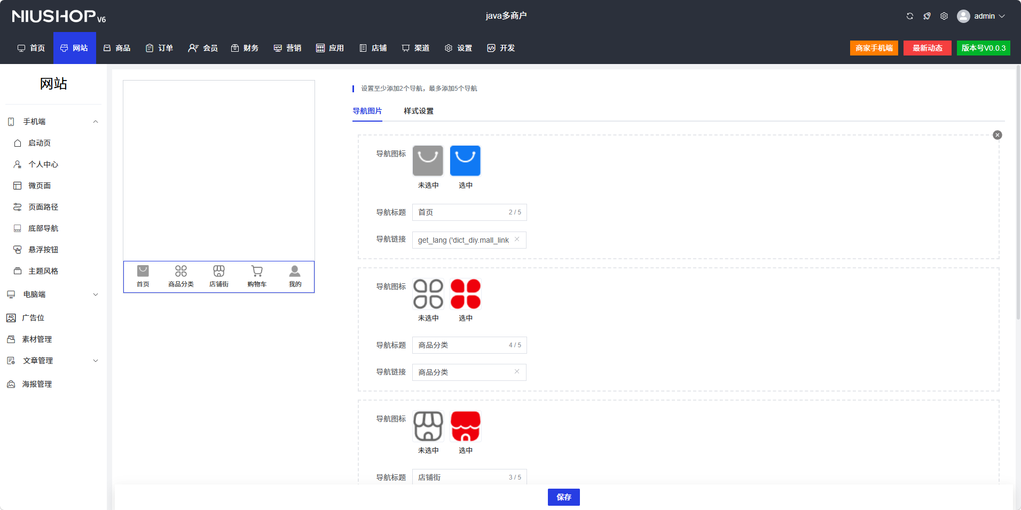Choose the red four-petal selected category icon
This screenshot has height=510, width=1021.
click(x=465, y=293)
